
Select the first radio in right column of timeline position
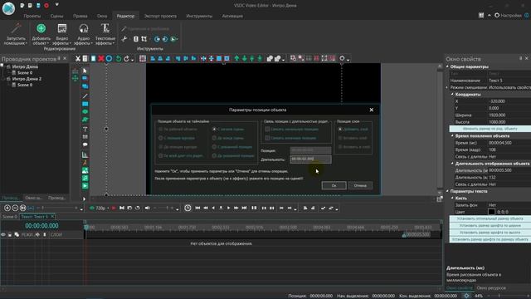coord(214,130)
